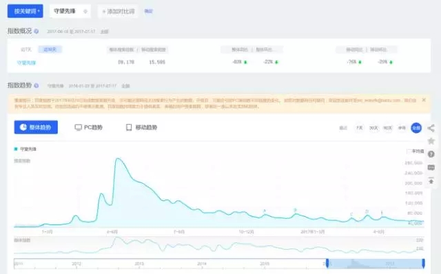
Task: Click the pie-chart icon on 整体趋势
Action: click(x=23, y=127)
